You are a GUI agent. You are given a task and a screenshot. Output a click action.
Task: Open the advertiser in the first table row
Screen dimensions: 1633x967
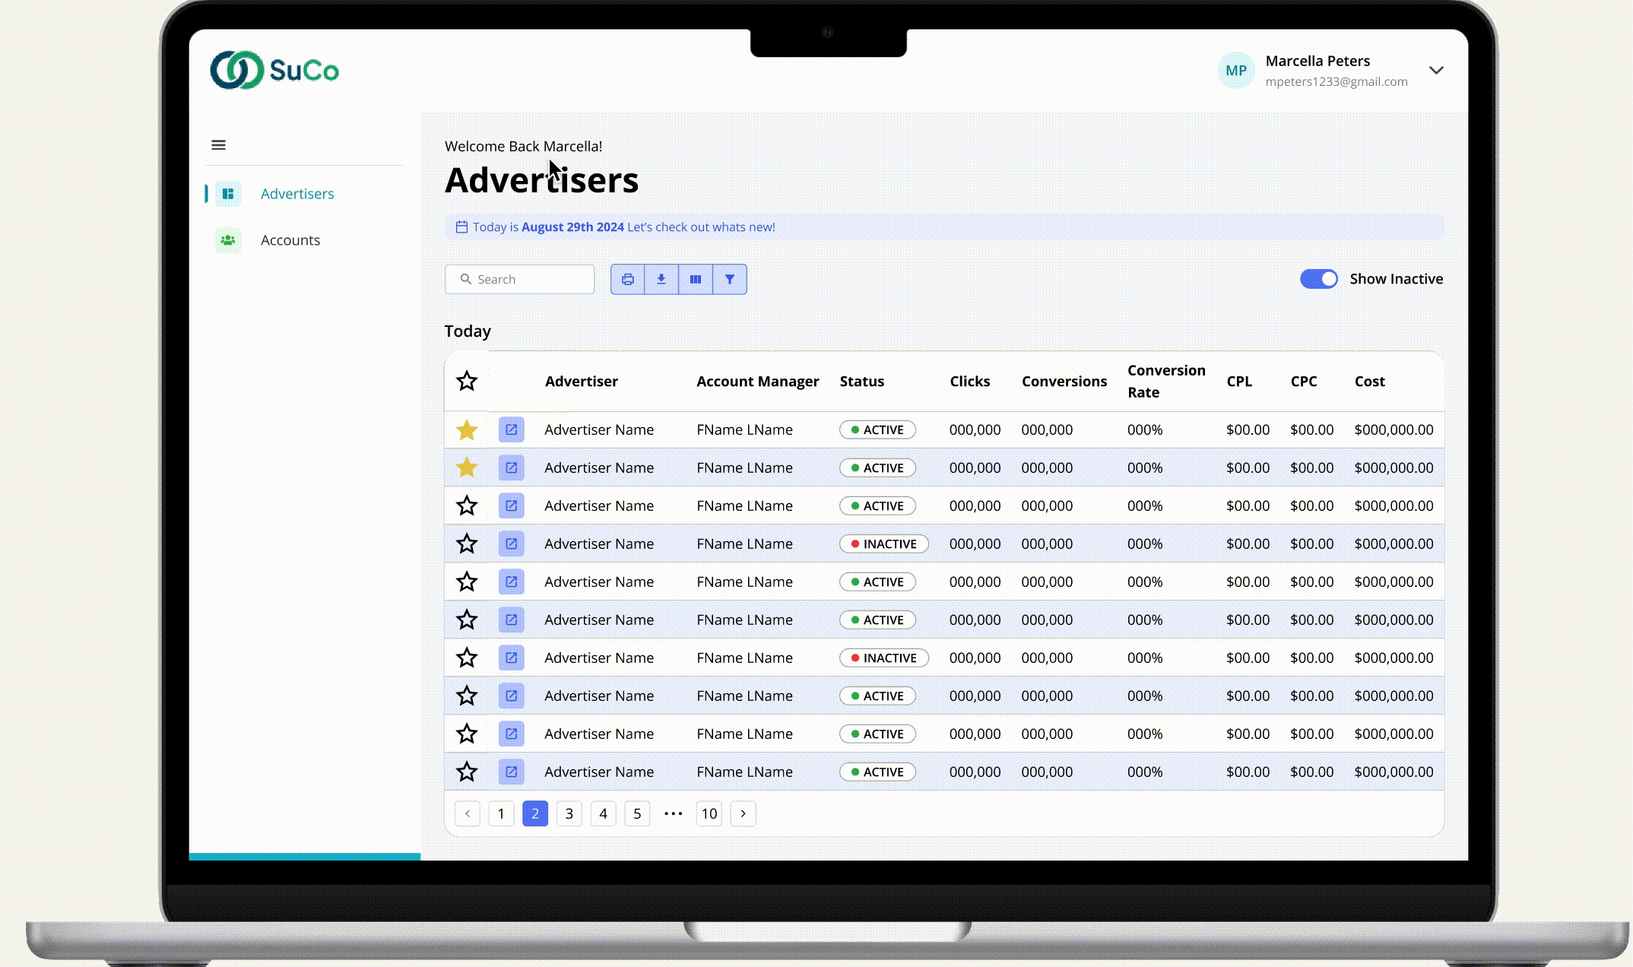(512, 430)
